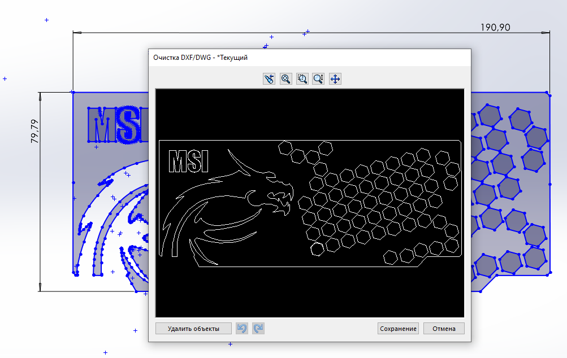Click the MSI lettering in the black preview

[x=188, y=161]
